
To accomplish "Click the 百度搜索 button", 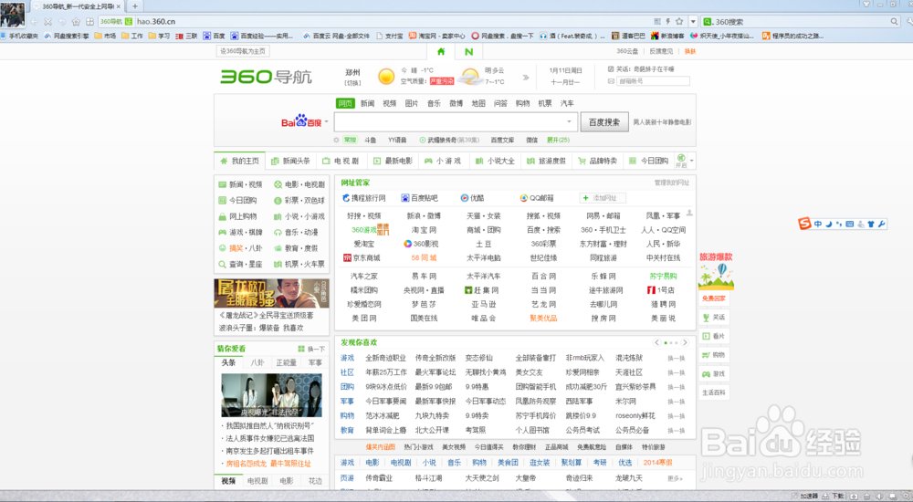I will [x=604, y=121].
